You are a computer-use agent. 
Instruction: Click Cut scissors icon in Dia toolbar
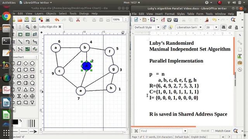[78, 20]
